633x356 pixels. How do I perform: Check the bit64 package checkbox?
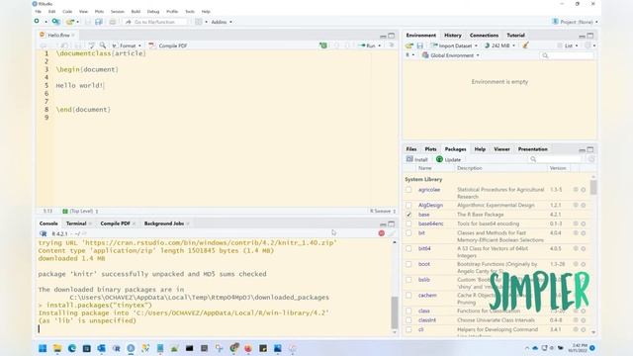tap(408, 248)
